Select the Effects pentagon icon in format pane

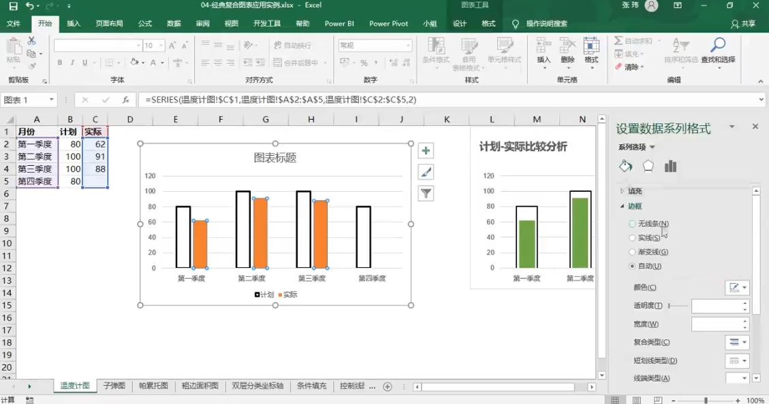[x=648, y=165]
